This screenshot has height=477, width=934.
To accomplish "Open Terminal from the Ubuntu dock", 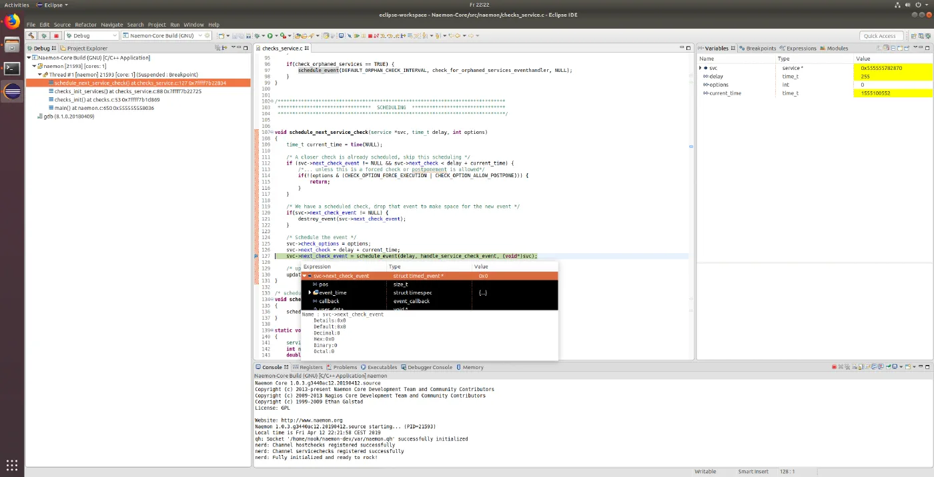I will (x=12, y=68).
